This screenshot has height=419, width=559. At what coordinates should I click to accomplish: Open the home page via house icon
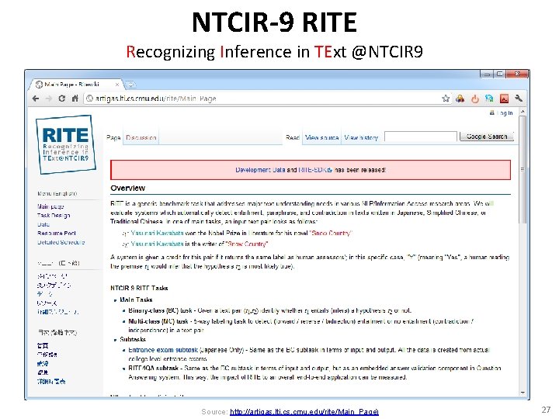click(x=75, y=99)
